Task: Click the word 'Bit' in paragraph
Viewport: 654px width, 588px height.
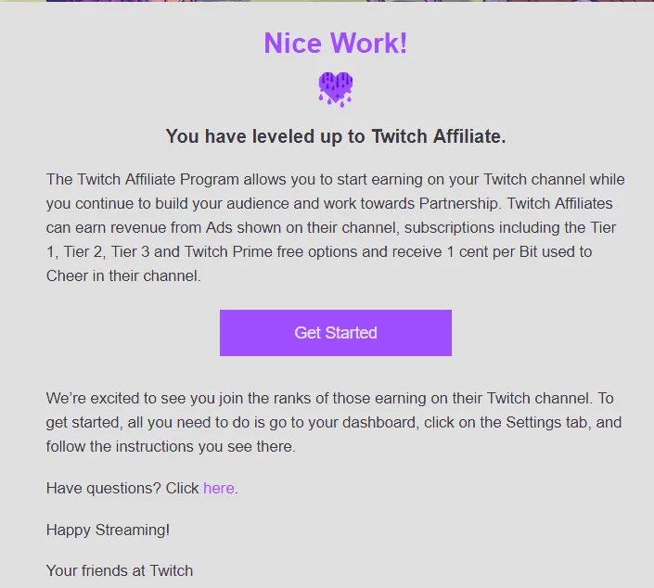Action: pyautogui.click(x=528, y=252)
